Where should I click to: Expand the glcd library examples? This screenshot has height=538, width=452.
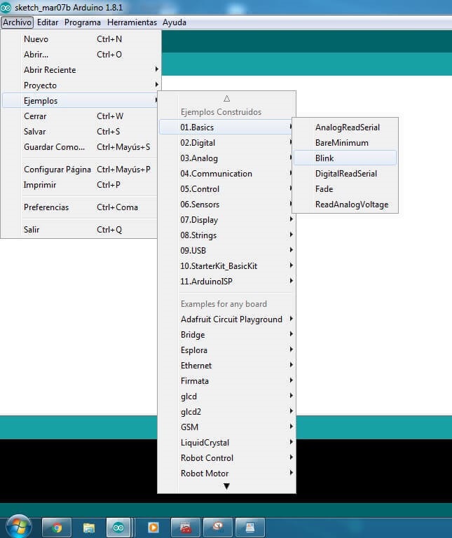pos(226,396)
